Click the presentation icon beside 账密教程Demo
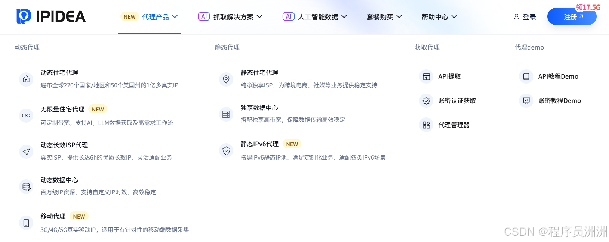The height and width of the screenshot is (242, 609). [x=526, y=101]
